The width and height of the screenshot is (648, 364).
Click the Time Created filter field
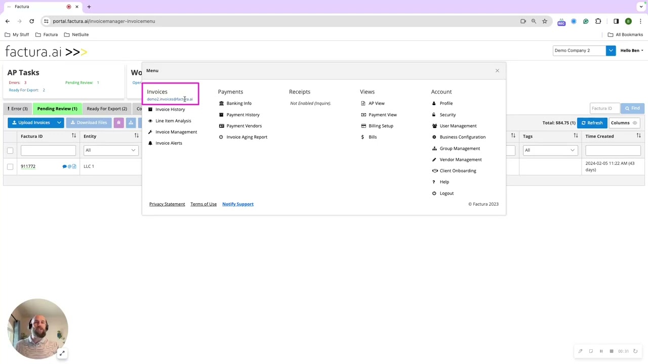pos(613,150)
